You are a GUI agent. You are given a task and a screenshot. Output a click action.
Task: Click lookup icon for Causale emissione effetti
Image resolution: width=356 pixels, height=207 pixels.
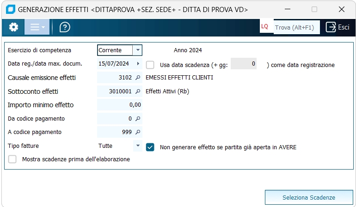(137, 78)
